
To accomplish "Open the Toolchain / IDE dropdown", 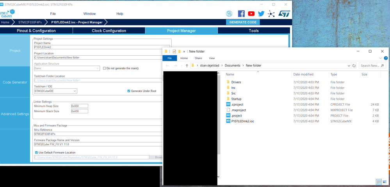I will 75,91.
